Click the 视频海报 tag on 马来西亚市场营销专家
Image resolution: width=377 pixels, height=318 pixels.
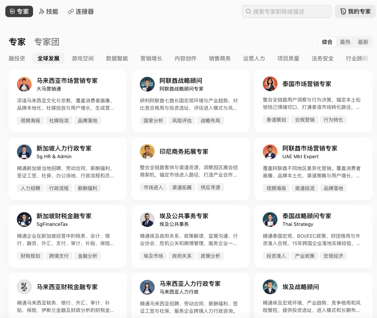pyautogui.click(x=30, y=121)
